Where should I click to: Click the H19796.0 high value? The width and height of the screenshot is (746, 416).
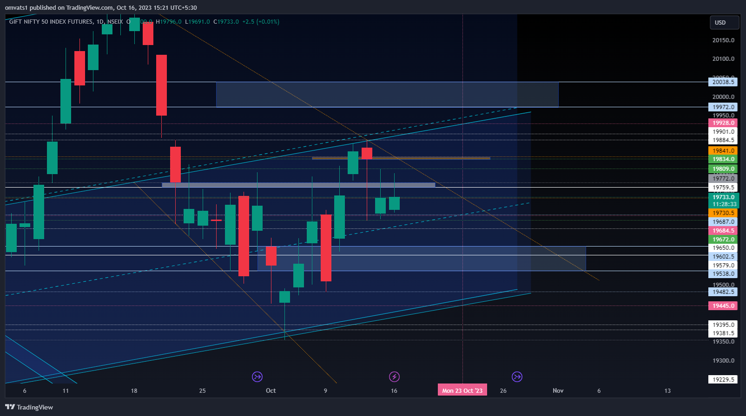pos(169,21)
